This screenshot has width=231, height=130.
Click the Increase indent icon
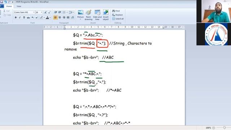pos(60,12)
